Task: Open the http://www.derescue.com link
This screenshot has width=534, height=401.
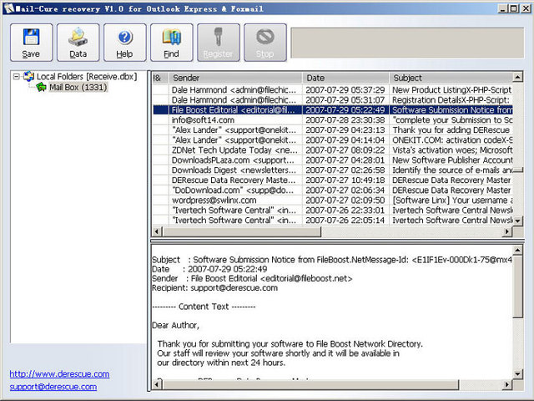Action: [x=59, y=374]
